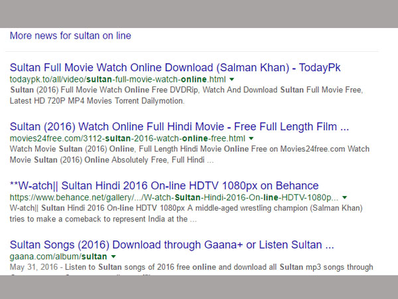Expand the dropdown arrow beside the todaypk.to URL
Viewport: 398px width, 299px height.
pos(232,80)
